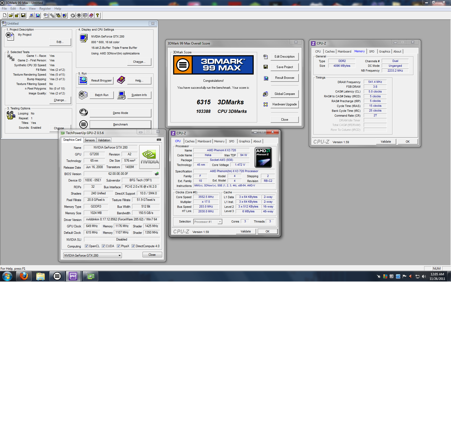Toggle the CUDA checkbox in GPU-Z
This screenshot has height=433, width=451.
103,246
